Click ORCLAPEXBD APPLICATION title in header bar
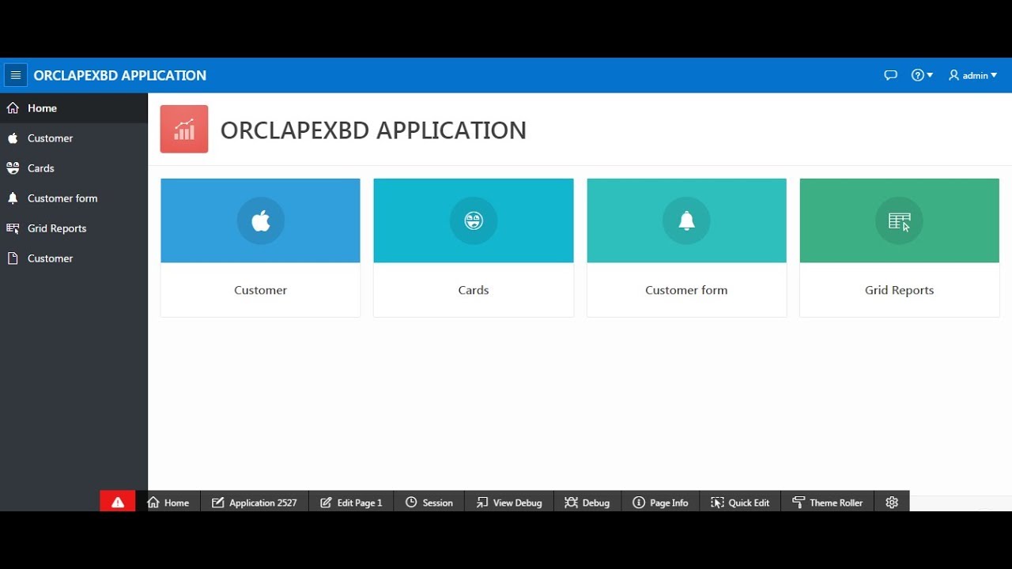This screenshot has height=569, width=1012. click(120, 76)
